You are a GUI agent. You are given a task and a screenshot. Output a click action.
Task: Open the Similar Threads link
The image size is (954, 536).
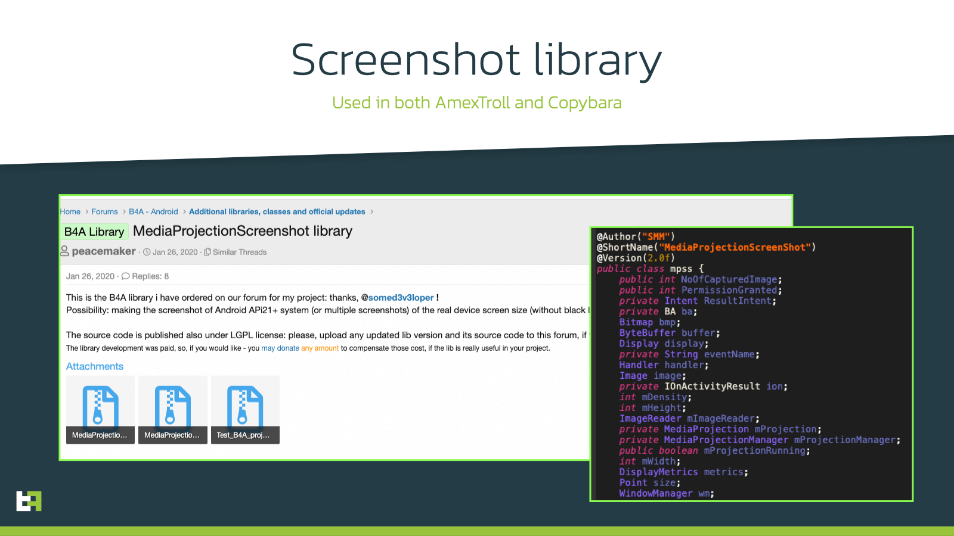[240, 252]
